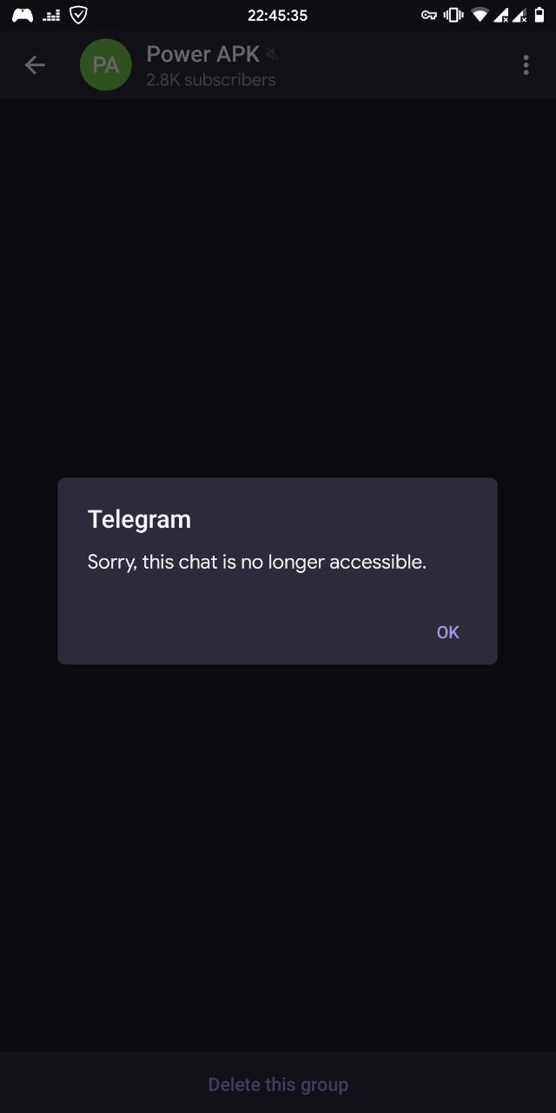Tap the game controller status bar icon
This screenshot has width=556, height=1113.
(23, 15)
